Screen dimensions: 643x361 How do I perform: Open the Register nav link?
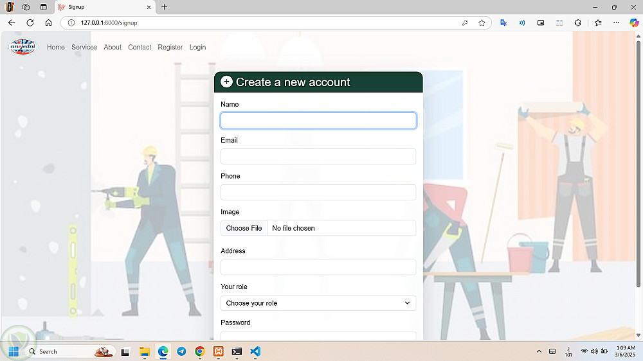pyautogui.click(x=170, y=47)
